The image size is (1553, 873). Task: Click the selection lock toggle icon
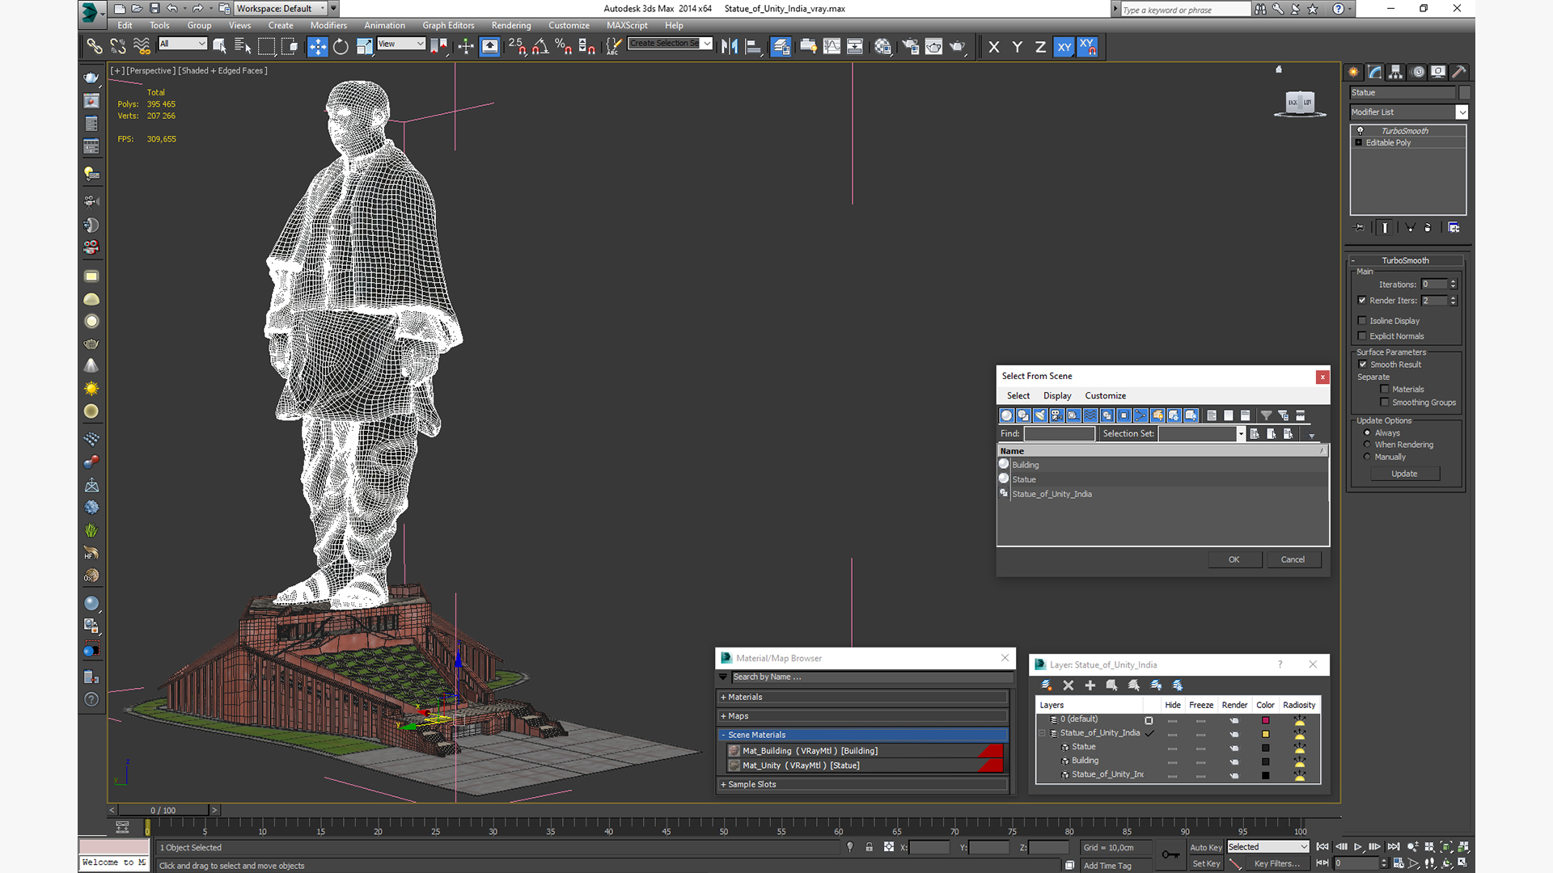pos(869,847)
